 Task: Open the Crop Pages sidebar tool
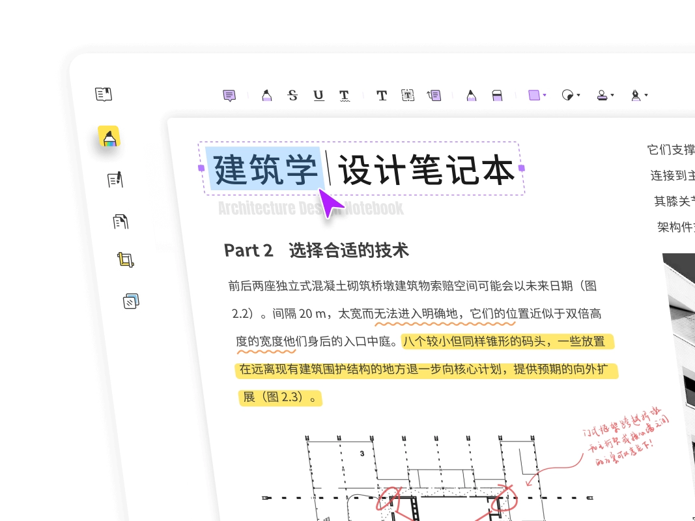click(x=126, y=260)
